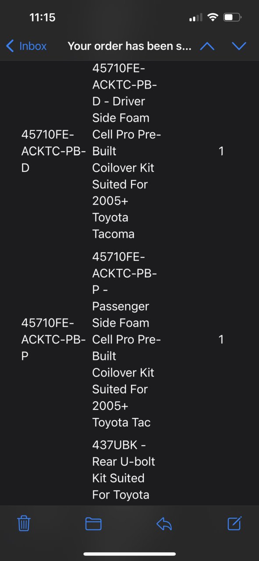Tap the back chevron beside Inbox
The image size is (259, 561).
(10, 46)
